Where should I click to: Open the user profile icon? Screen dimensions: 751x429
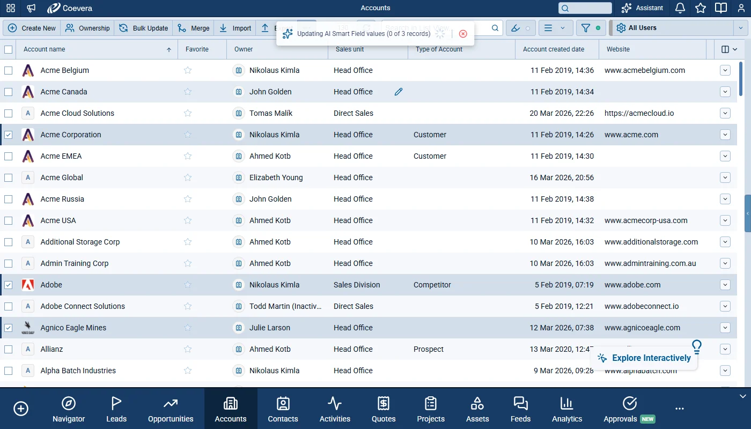point(741,8)
